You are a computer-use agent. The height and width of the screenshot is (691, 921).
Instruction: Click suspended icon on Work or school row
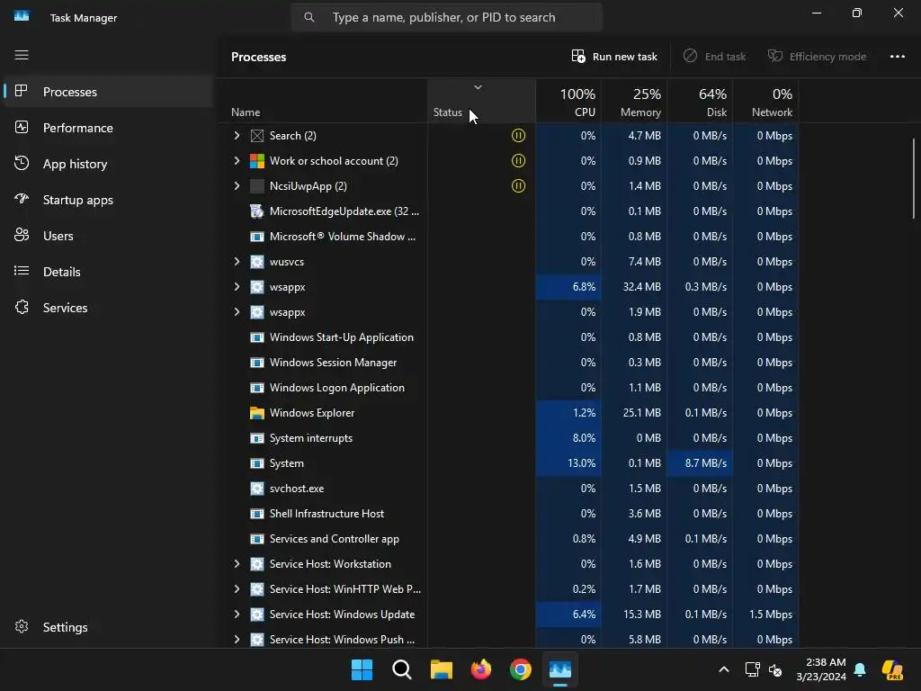point(518,161)
